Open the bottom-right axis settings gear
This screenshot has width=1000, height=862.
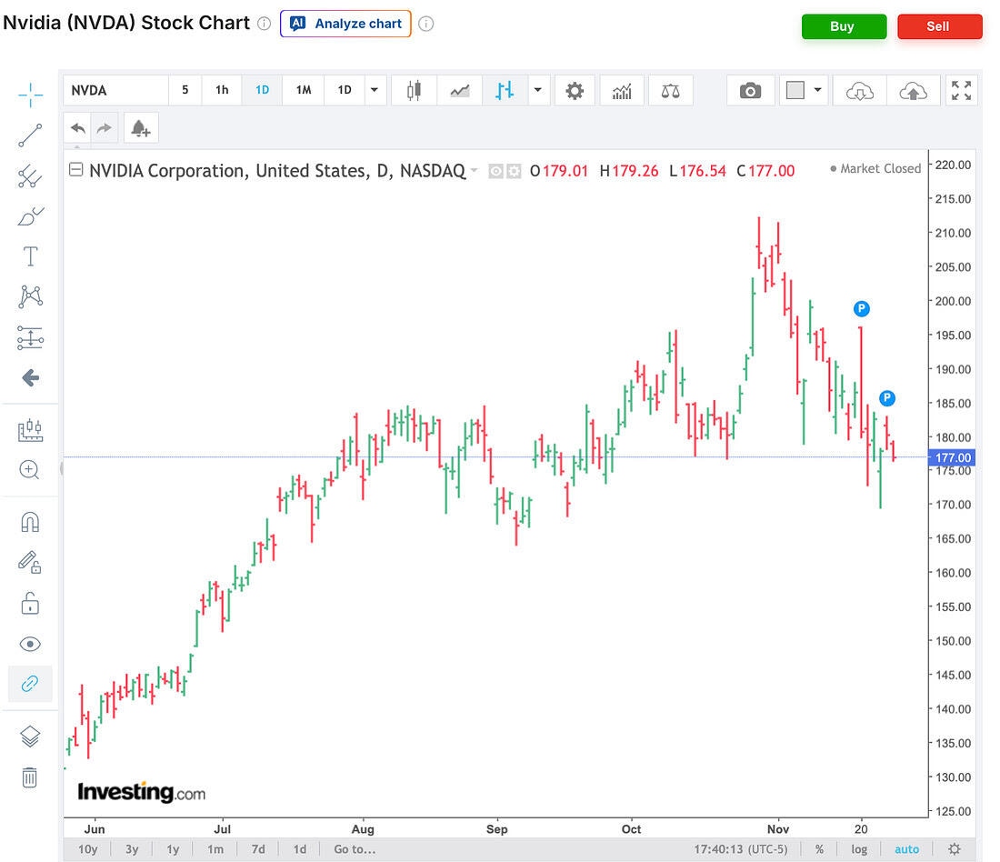coord(954,849)
